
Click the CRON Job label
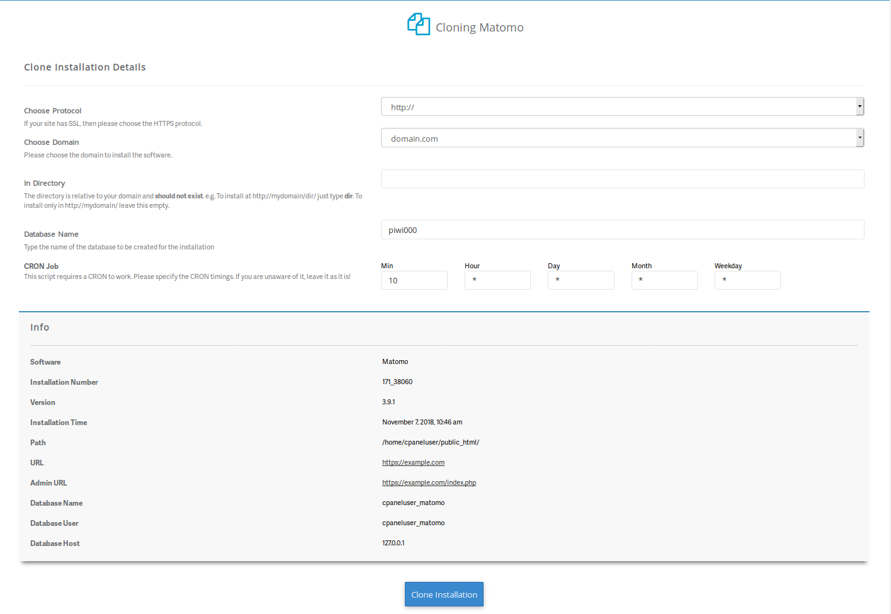[x=42, y=266]
